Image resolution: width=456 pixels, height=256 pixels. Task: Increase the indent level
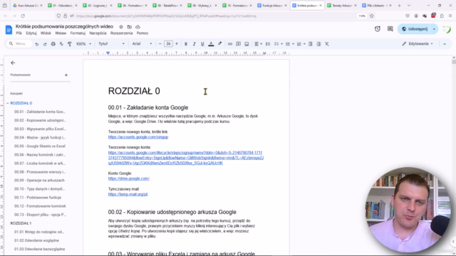point(318,44)
